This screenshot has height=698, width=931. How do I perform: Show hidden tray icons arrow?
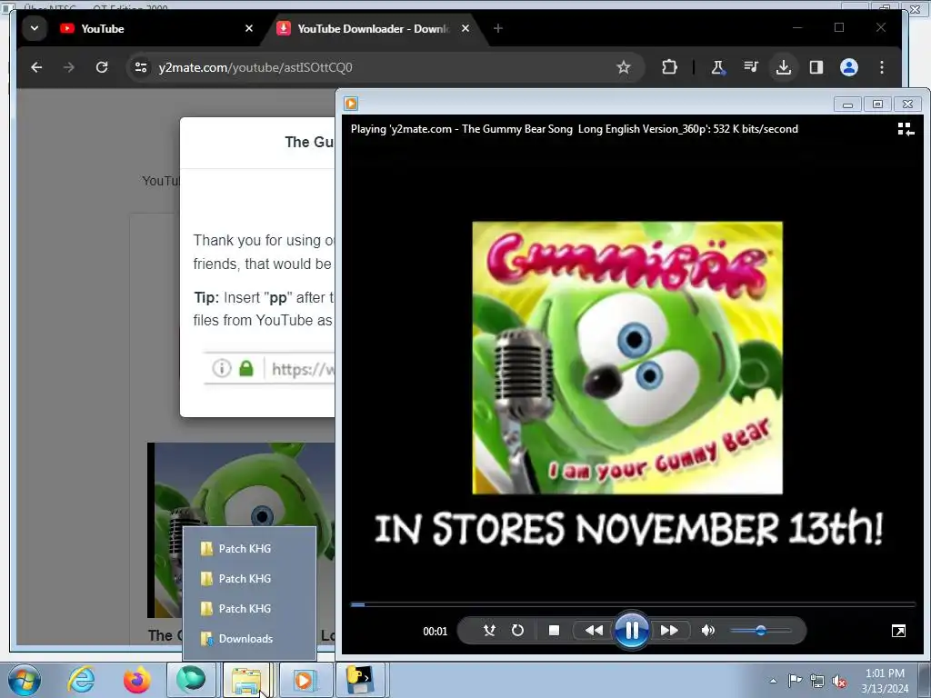[x=773, y=681]
